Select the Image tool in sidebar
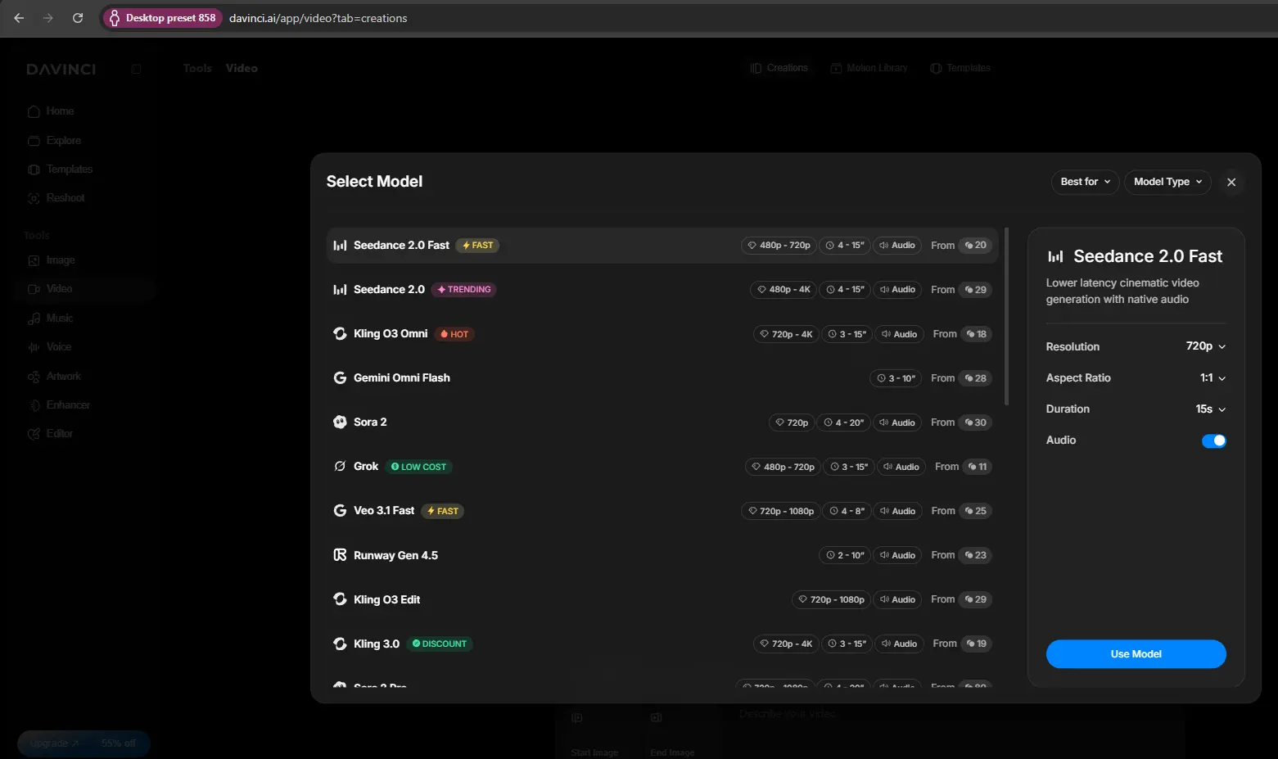The image size is (1278, 759). point(52,260)
